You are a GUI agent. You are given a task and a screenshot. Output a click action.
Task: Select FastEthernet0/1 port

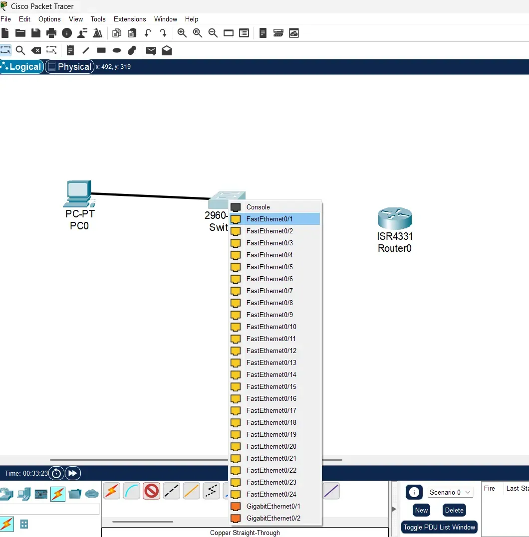click(275, 219)
